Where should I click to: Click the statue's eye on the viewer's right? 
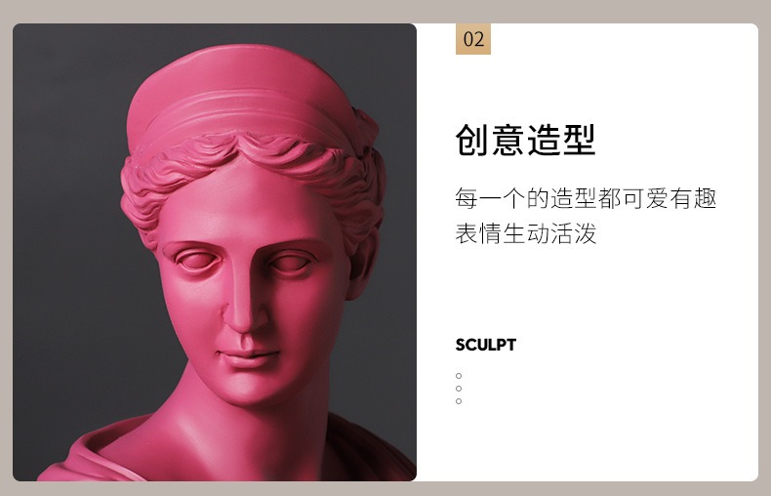(291, 263)
